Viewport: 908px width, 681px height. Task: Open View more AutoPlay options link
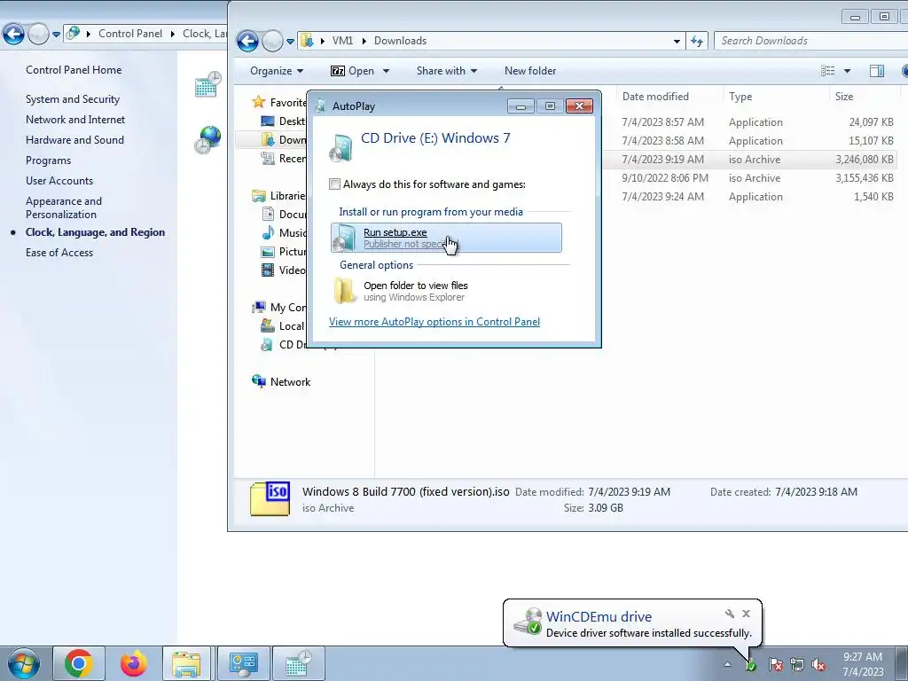pyautogui.click(x=434, y=321)
